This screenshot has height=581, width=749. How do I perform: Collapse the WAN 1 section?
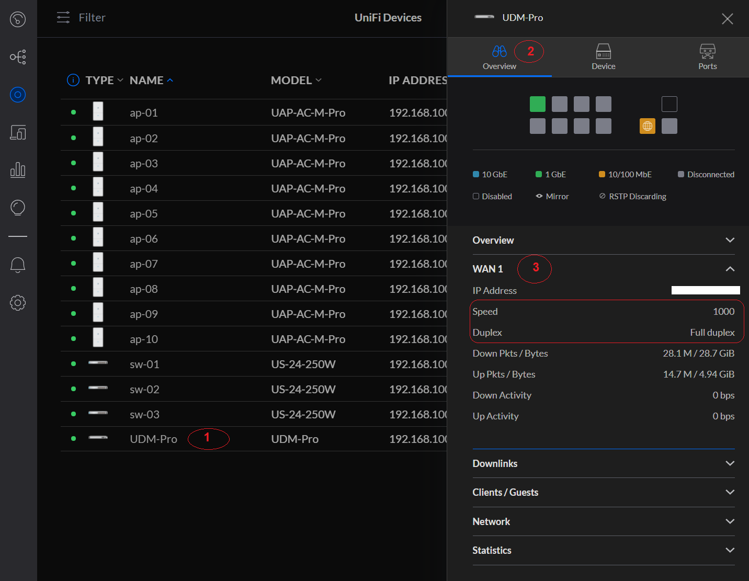pos(604,269)
